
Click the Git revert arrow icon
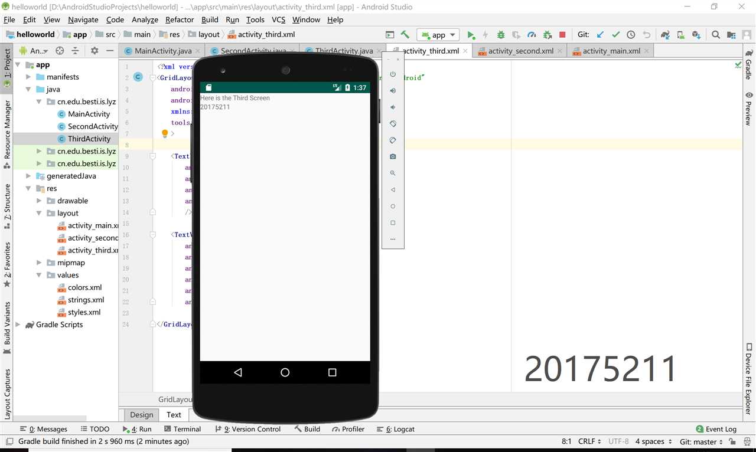[646, 35]
